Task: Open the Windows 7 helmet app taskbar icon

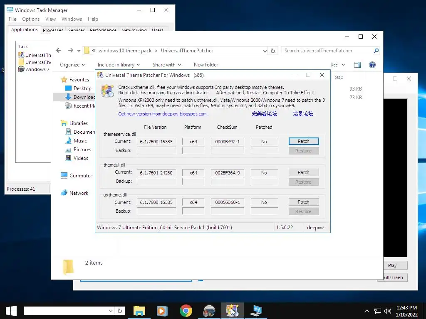Action: coord(209,311)
